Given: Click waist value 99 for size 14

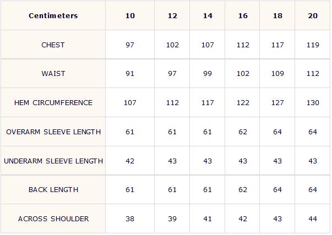Looking at the screenshot, I should pyautogui.click(x=208, y=74).
